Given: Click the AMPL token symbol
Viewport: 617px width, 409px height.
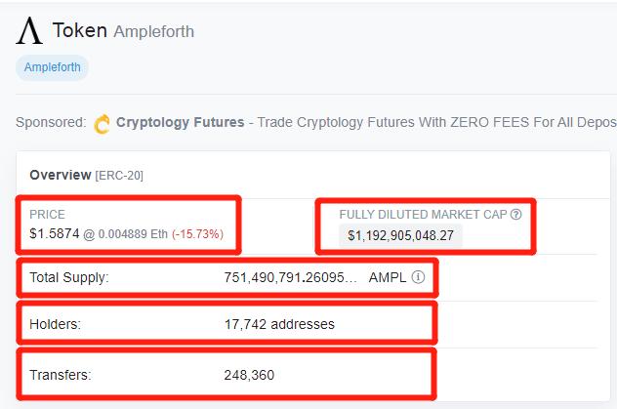Looking at the screenshot, I should tap(388, 277).
